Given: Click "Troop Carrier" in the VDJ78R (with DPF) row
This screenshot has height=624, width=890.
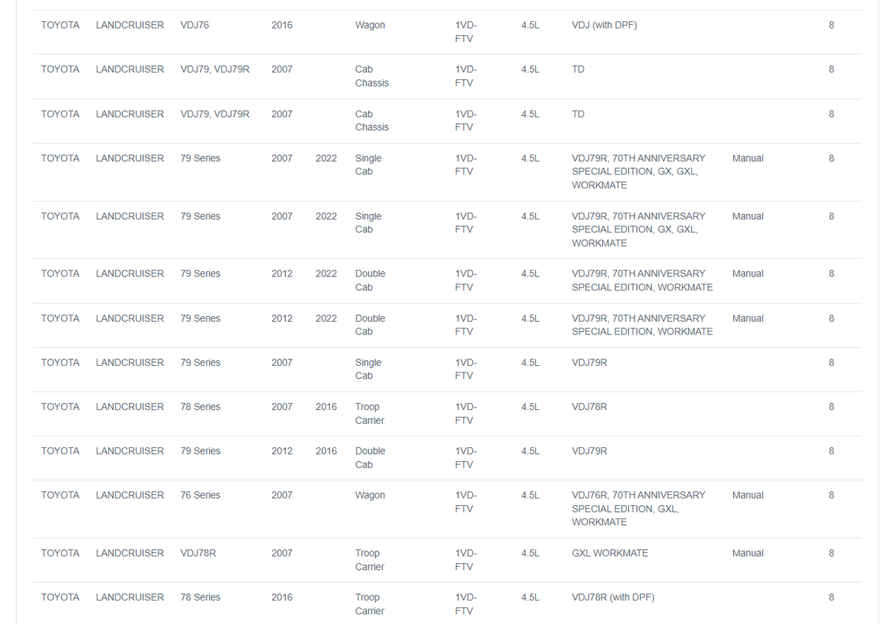Looking at the screenshot, I should tap(369, 603).
